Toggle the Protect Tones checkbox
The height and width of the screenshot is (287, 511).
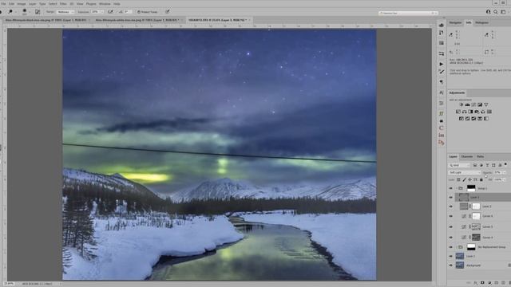tap(139, 12)
